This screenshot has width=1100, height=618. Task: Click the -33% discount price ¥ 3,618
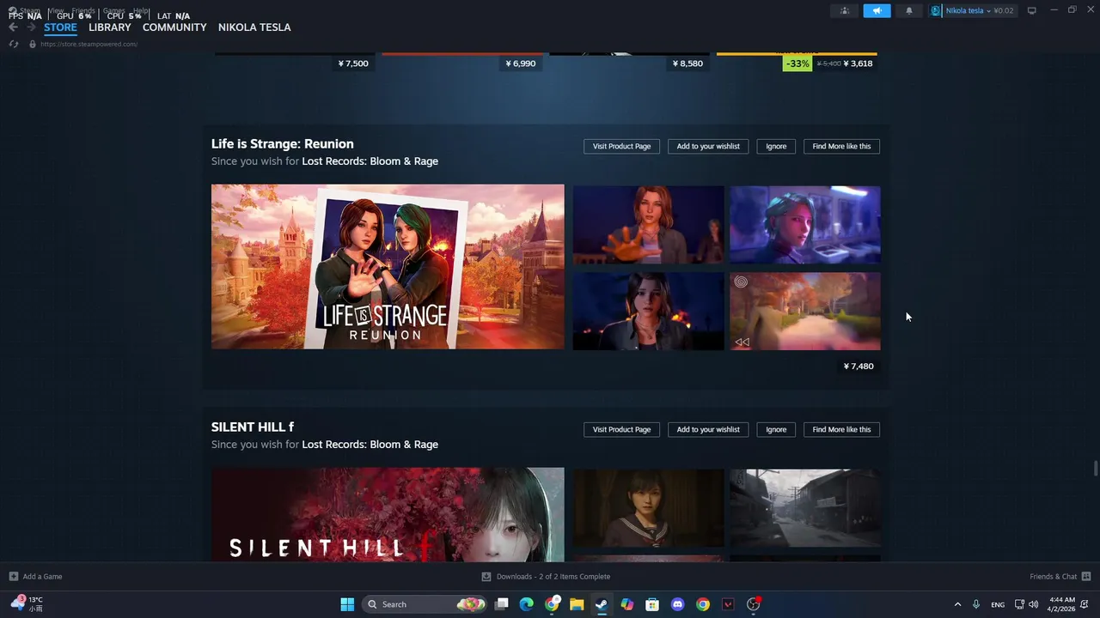(830, 64)
